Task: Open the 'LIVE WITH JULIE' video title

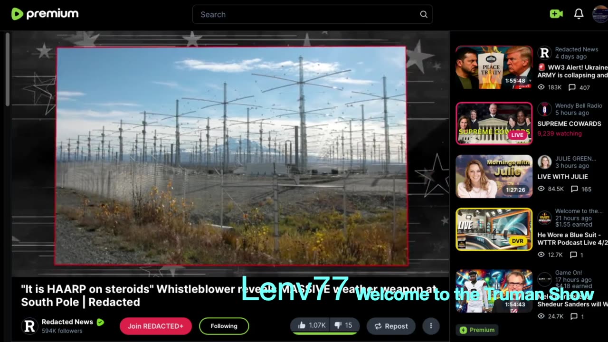Action: [562, 176]
